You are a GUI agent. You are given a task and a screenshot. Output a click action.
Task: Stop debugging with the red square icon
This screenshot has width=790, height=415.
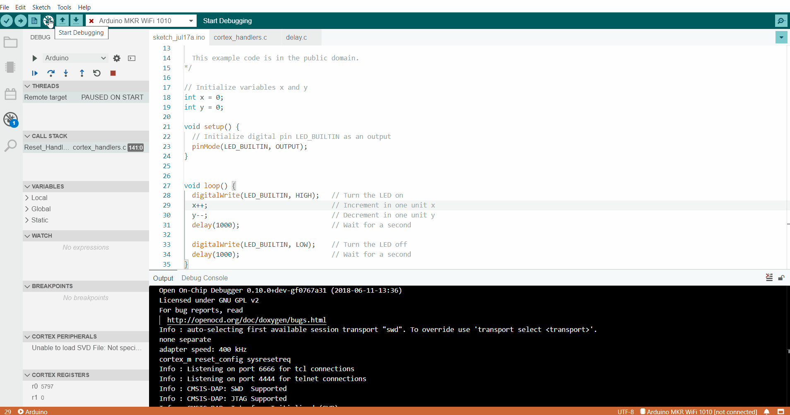pos(112,73)
